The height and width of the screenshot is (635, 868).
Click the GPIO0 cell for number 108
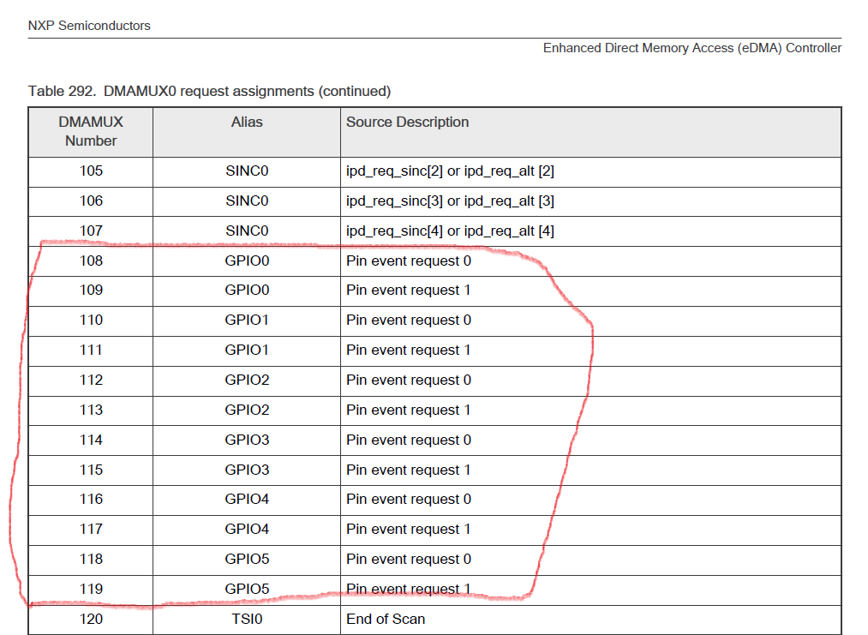click(246, 261)
